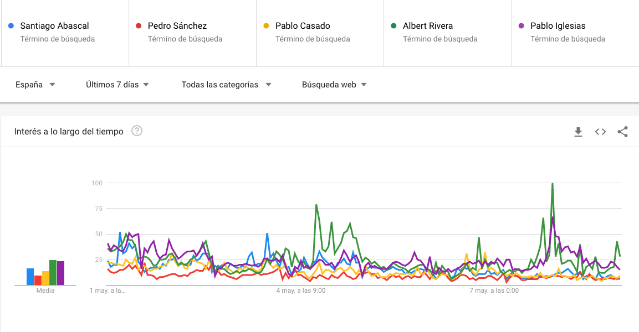Select the Pablo Casado search term
Screen dimensions: 639x332
click(x=303, y=26)
